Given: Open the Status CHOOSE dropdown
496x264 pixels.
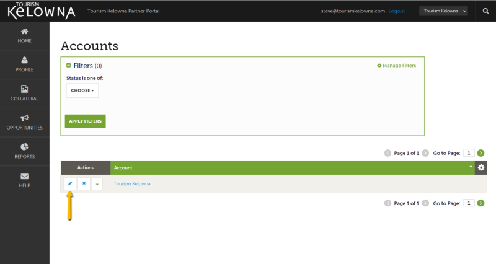Looking at the screenshot, I should [82, 90].
